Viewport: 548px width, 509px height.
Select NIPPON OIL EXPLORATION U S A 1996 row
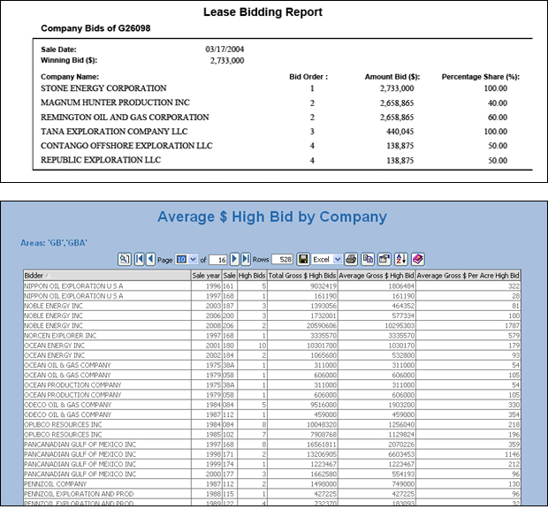(x=272, y=285)
